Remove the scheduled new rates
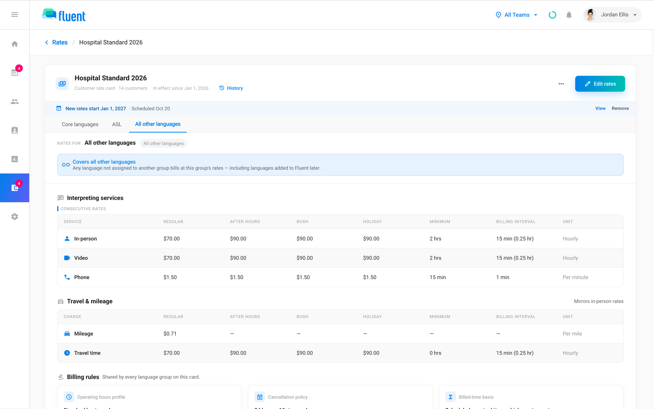The height and width of the screenshot is (409, 654). tap(620, 108)
